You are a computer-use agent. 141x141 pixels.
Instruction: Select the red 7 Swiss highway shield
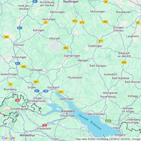point(44,125)
